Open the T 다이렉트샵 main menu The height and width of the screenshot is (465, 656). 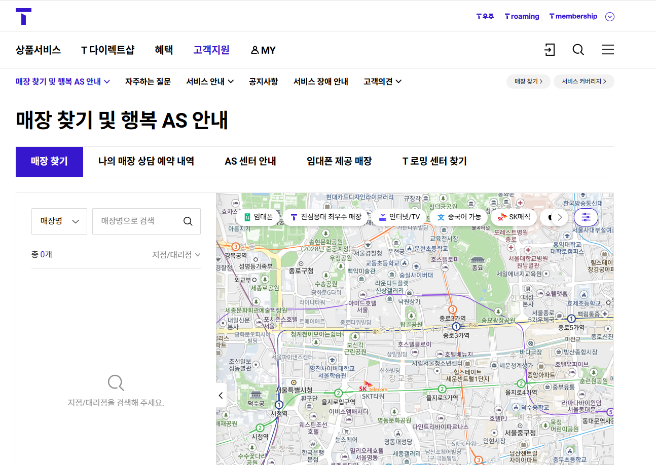[108, 50]
